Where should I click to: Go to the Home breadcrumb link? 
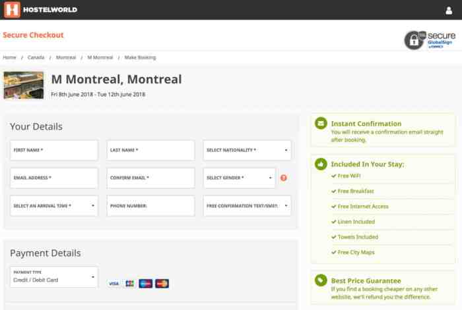tap(9, 57)
